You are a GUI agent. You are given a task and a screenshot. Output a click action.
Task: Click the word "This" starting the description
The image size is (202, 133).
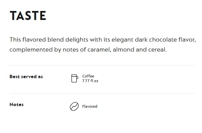click(x=15, y=40)
